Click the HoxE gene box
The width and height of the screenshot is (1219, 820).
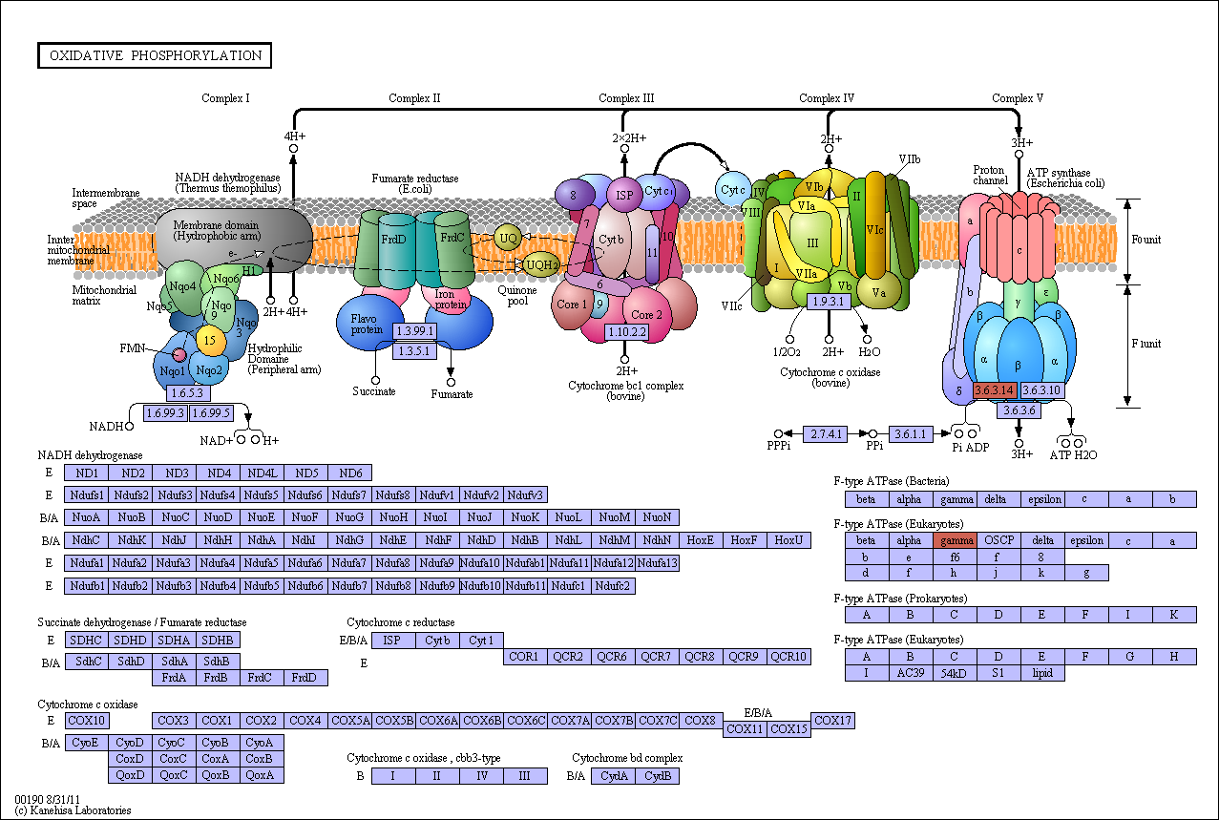[x=701, y=540]
